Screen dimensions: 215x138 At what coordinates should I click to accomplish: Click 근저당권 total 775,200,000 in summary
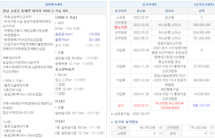click(199, 128)
